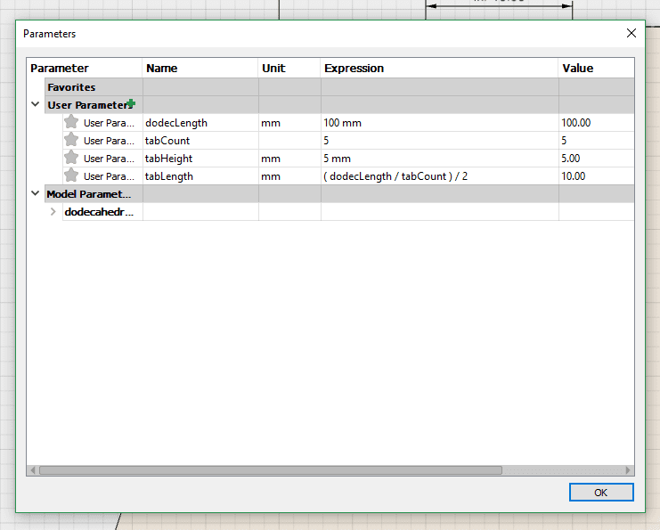660x530 pixels.
Task: Favorite the dodecLength parameter star
Action: click(x=71, y=122)
